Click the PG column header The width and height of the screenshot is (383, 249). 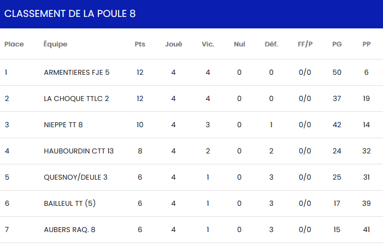337,44
